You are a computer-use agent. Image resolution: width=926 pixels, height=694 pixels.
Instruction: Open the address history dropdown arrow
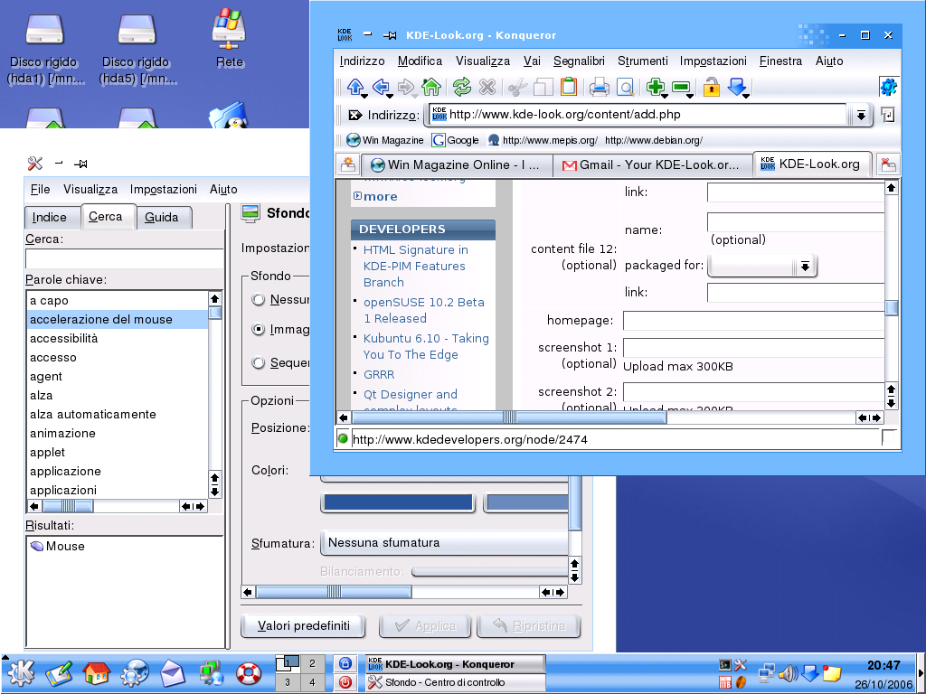tap(861, 115)
